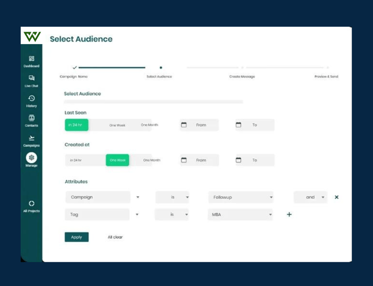Click the Campaign Name step checkmark
This screenshot has width=373, height=286.
point(75,68)
